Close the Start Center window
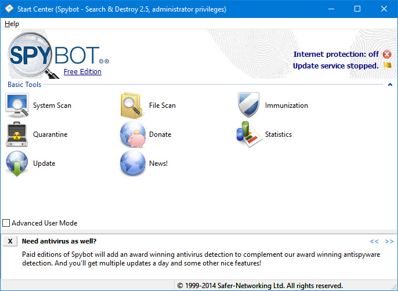The height and width of the screenshot is (291, 398). 384,9
